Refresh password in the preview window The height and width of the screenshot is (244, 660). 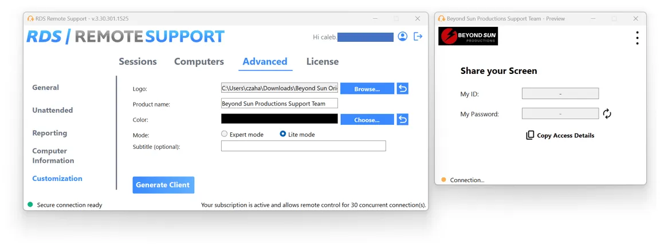click(x=607, y=114)
